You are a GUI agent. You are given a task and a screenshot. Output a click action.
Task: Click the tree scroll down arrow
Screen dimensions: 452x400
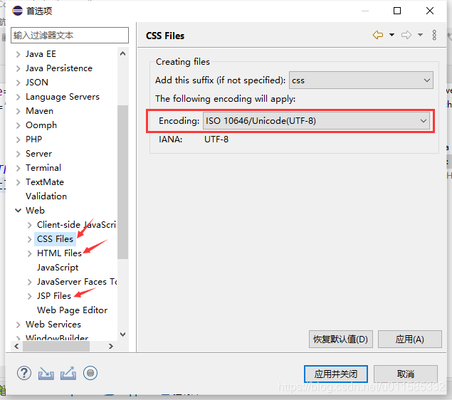[x=123, y=335]
